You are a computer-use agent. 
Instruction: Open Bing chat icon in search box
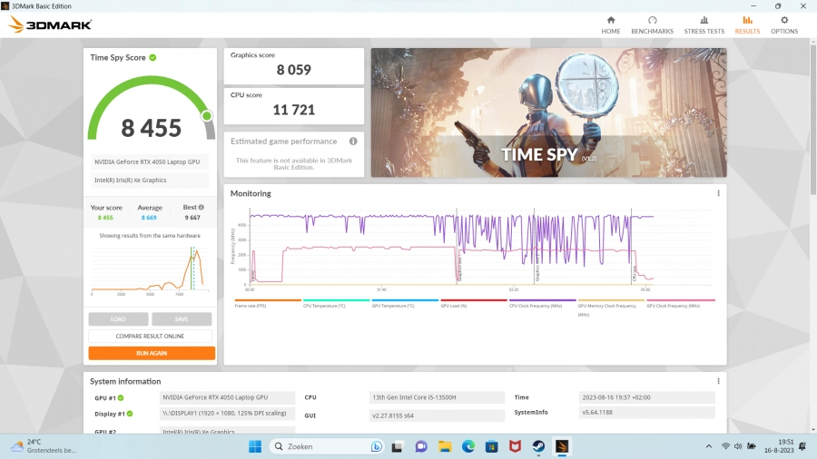[376, 446]
